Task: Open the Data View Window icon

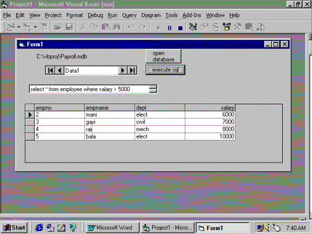Action: coord(249,27)
